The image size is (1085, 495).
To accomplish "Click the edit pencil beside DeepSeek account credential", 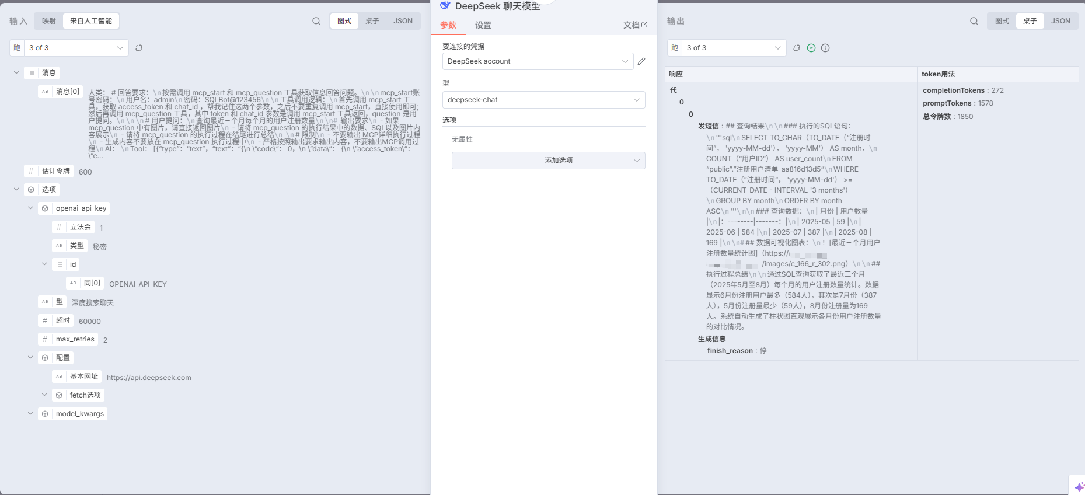I will point(641,61).
